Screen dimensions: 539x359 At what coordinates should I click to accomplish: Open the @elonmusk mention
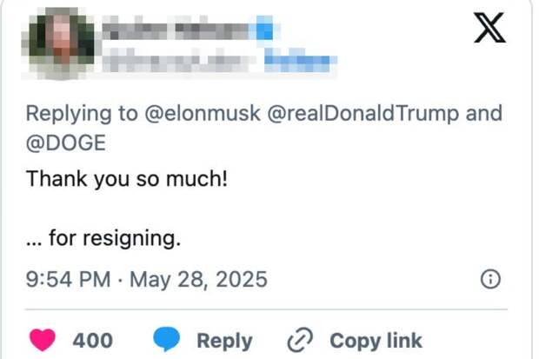(202, 113)
